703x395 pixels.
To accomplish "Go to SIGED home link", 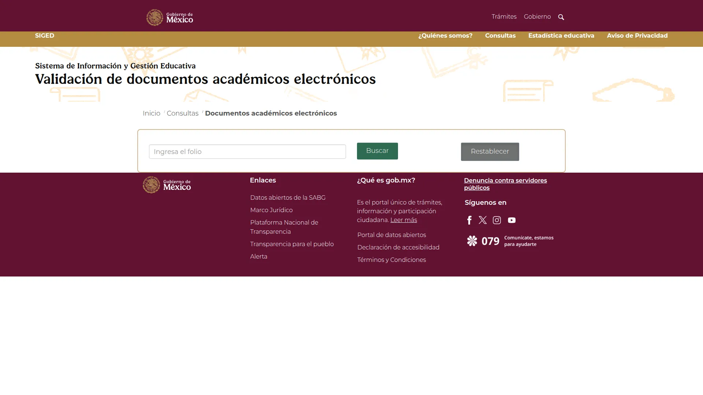I will [45, 35].
